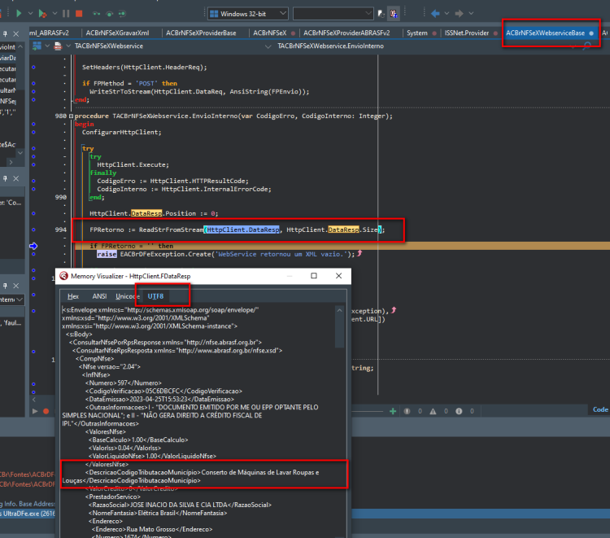The image size is (610, 538).
Task: Open the Unicode tab in Memory Visualizer
Action: [x=127, y=296]
